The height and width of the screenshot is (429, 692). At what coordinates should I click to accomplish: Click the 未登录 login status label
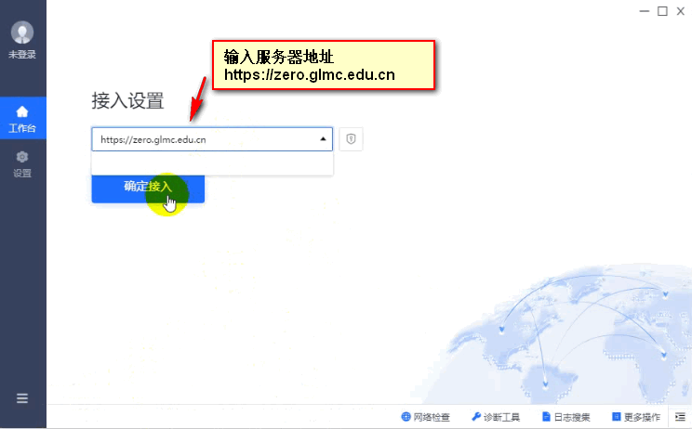point(22,55)
